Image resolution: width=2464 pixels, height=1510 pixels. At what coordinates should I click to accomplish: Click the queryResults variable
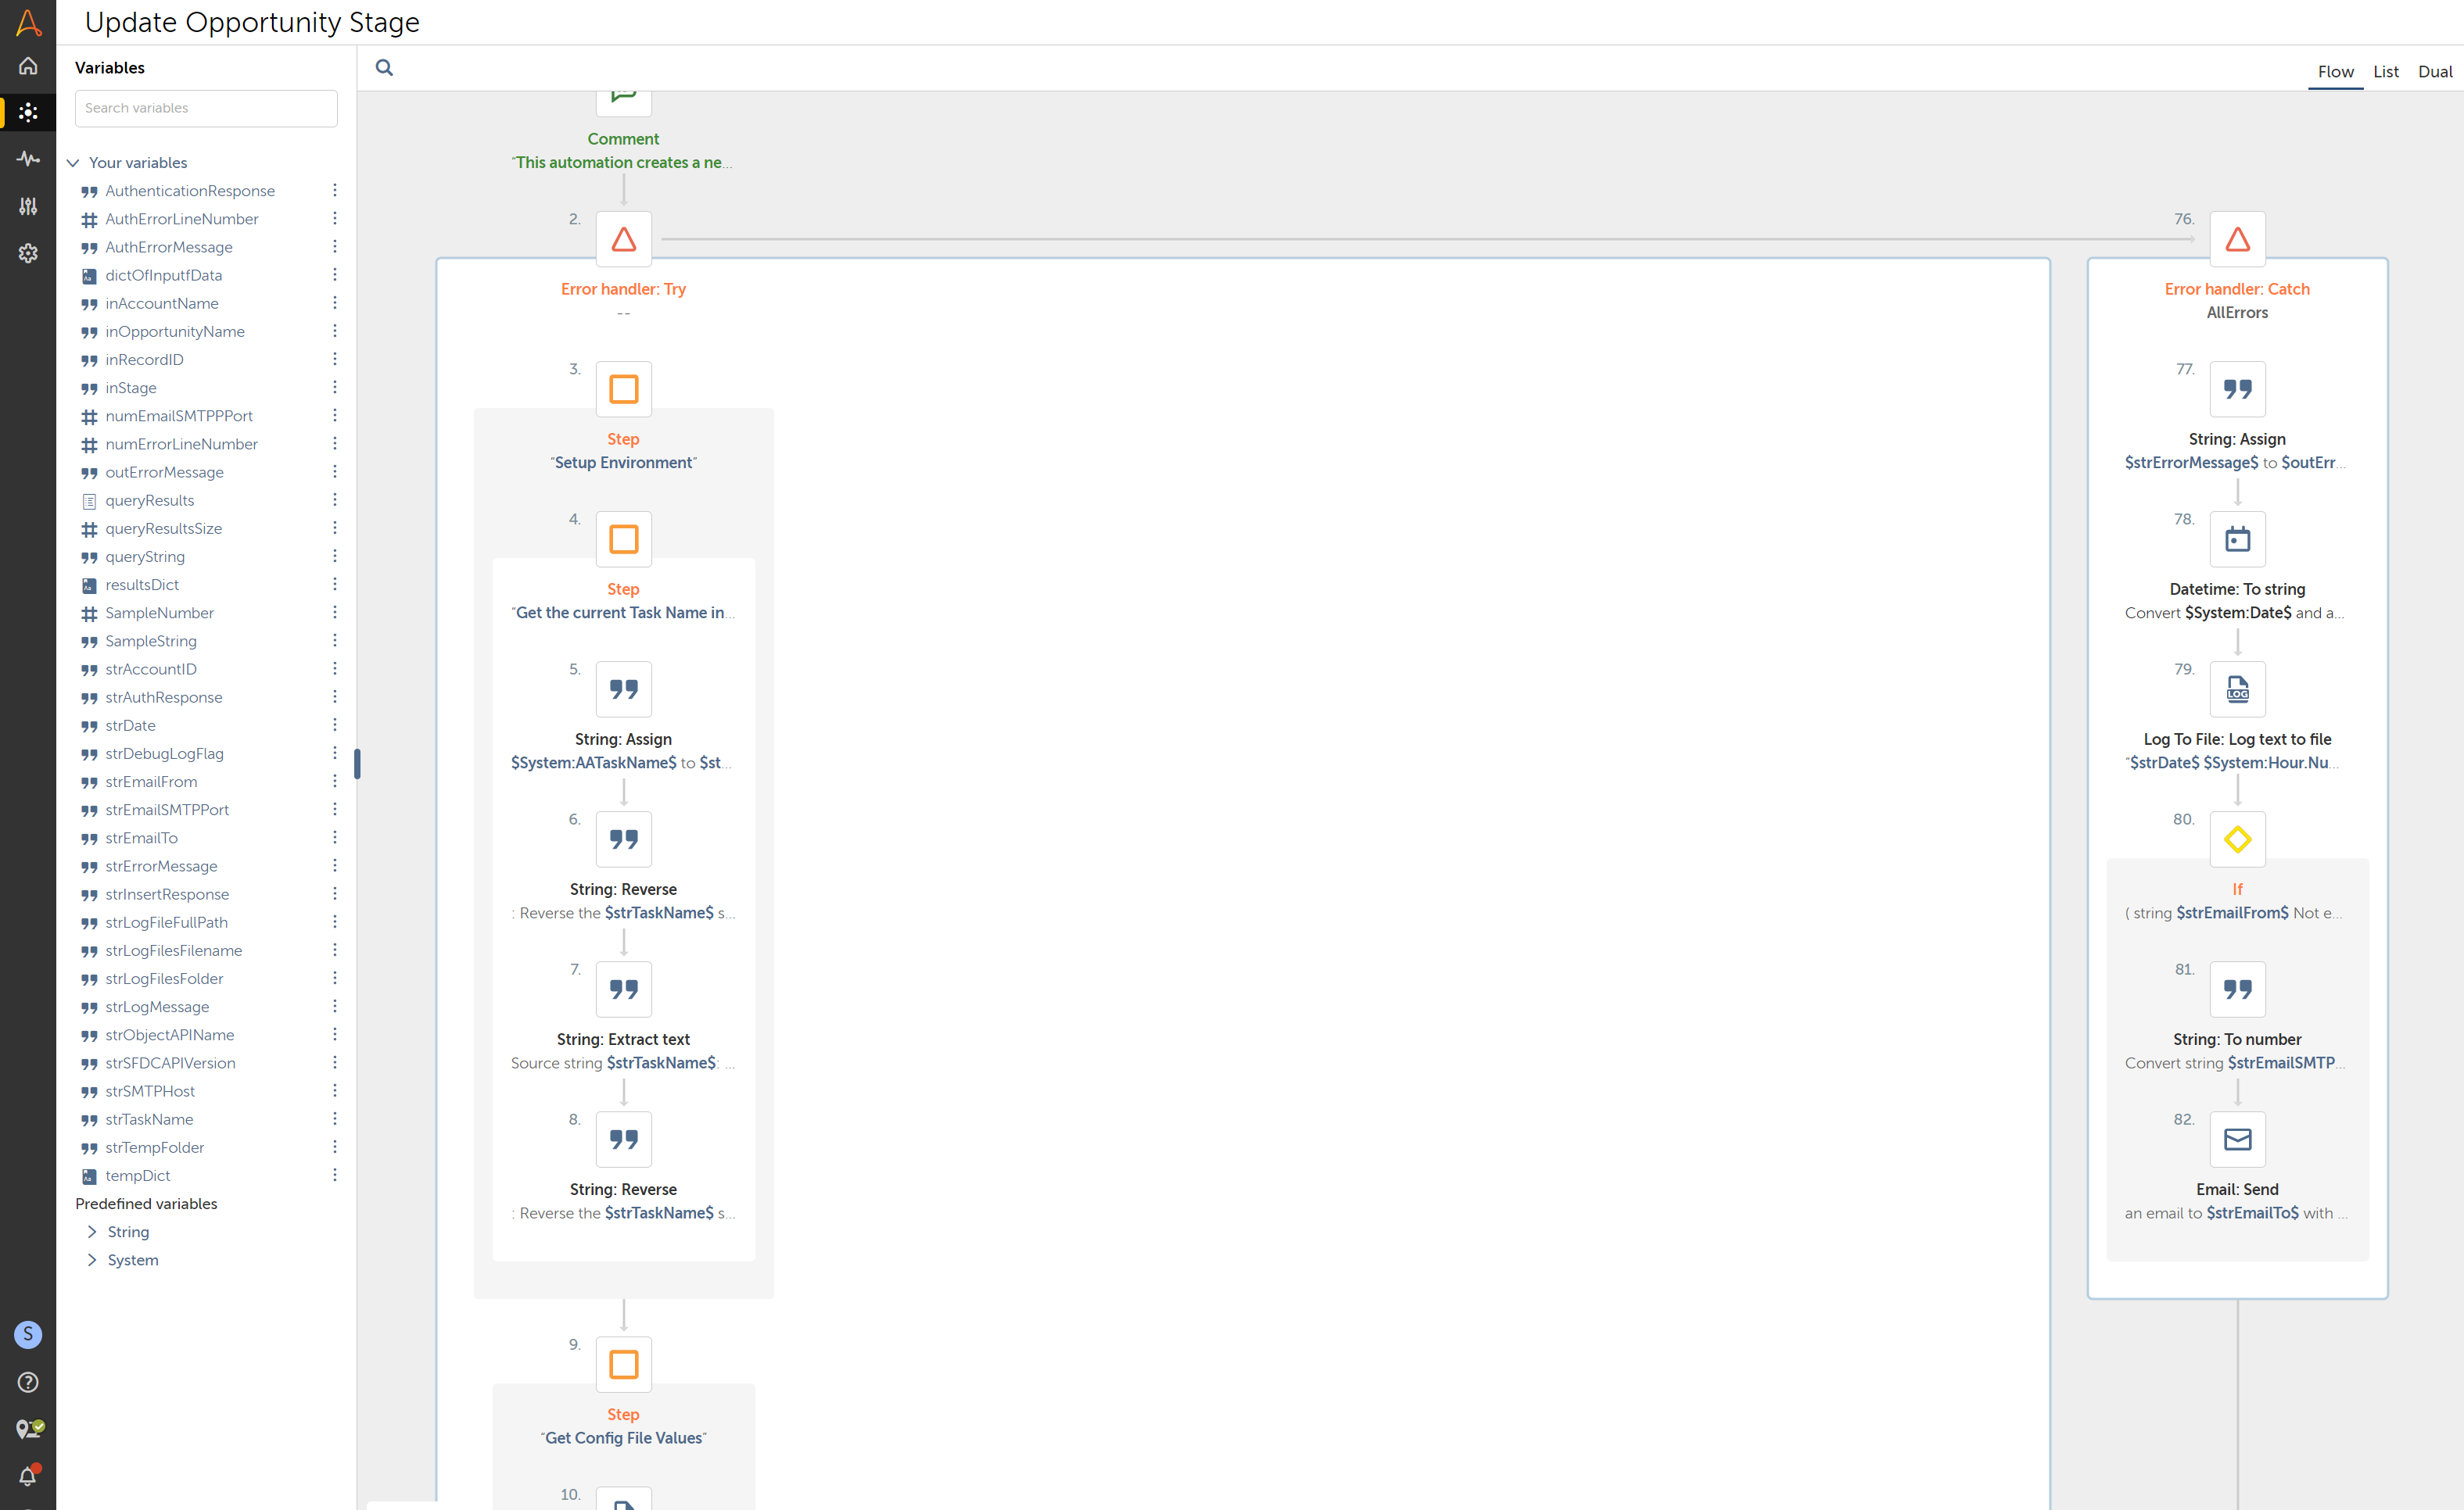click(149, 501)
